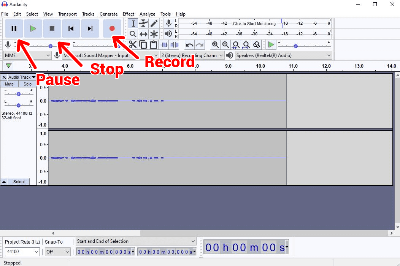
Task: Click the Zoom In magnifier icon
Action: click(x=215, y=45)
